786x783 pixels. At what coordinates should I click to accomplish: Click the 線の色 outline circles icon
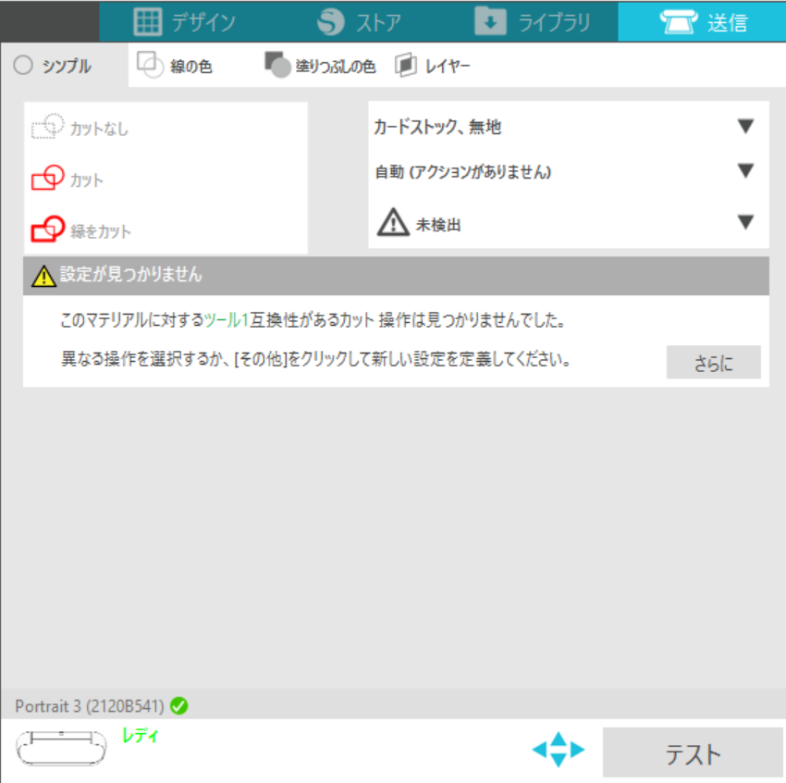coord(150,65)
